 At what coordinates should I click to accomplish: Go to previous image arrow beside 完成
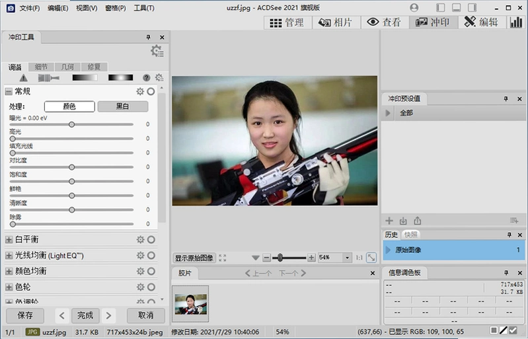coord(62,315)
